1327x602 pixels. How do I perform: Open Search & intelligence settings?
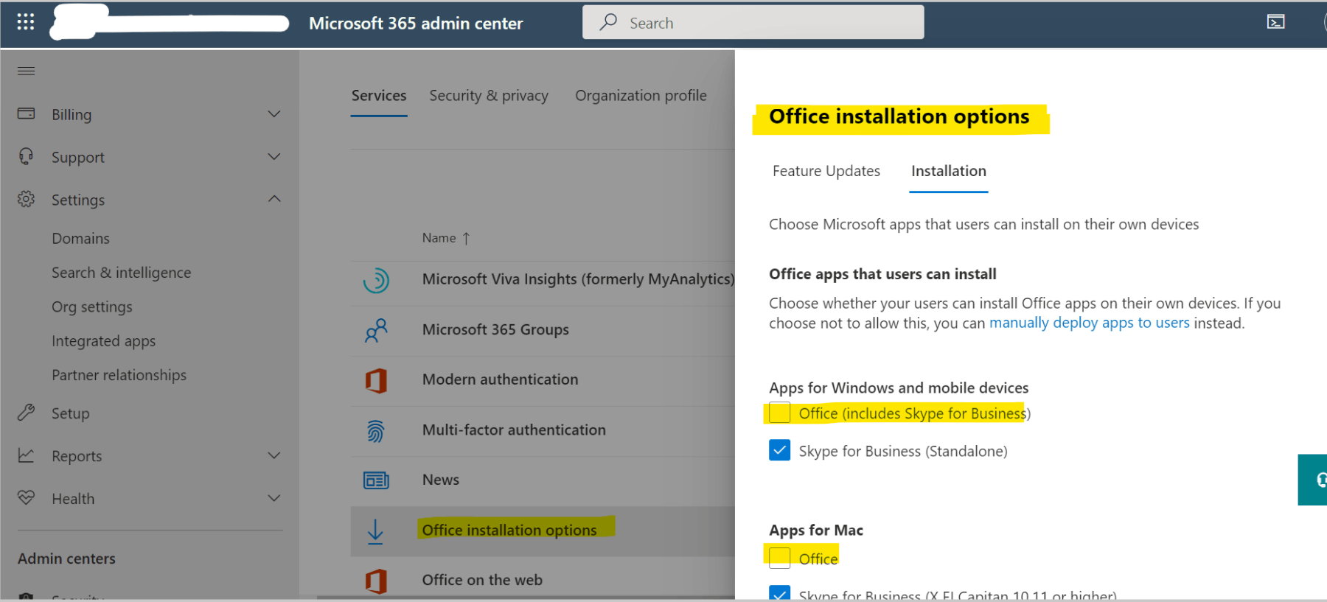click(x=122, y=273)
